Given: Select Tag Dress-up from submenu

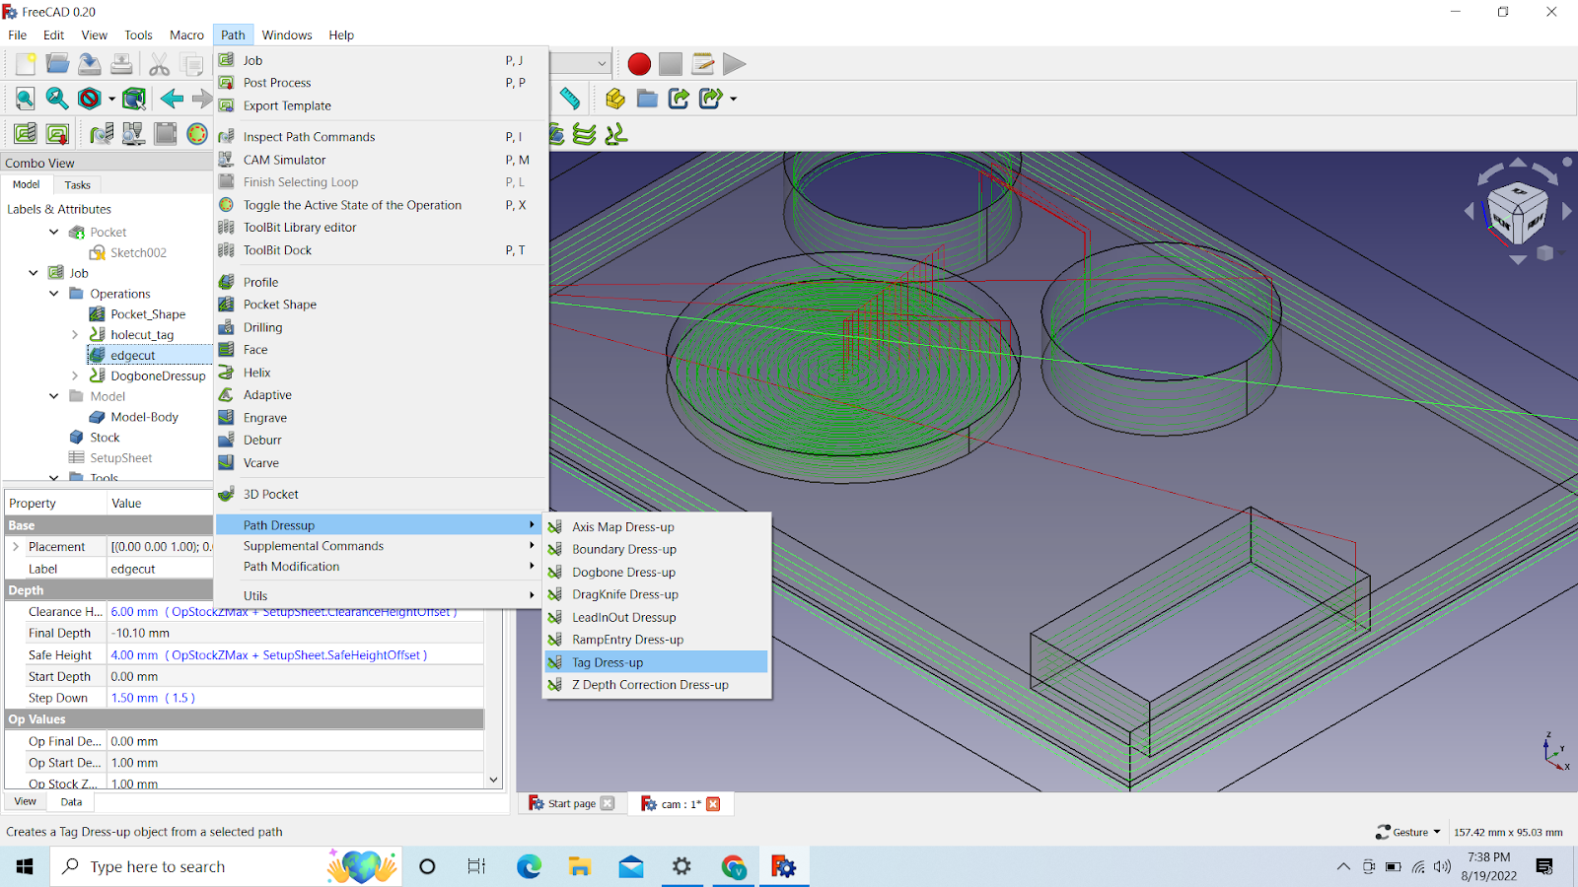Looking at the screenshot, I should [x=656, y=662].
